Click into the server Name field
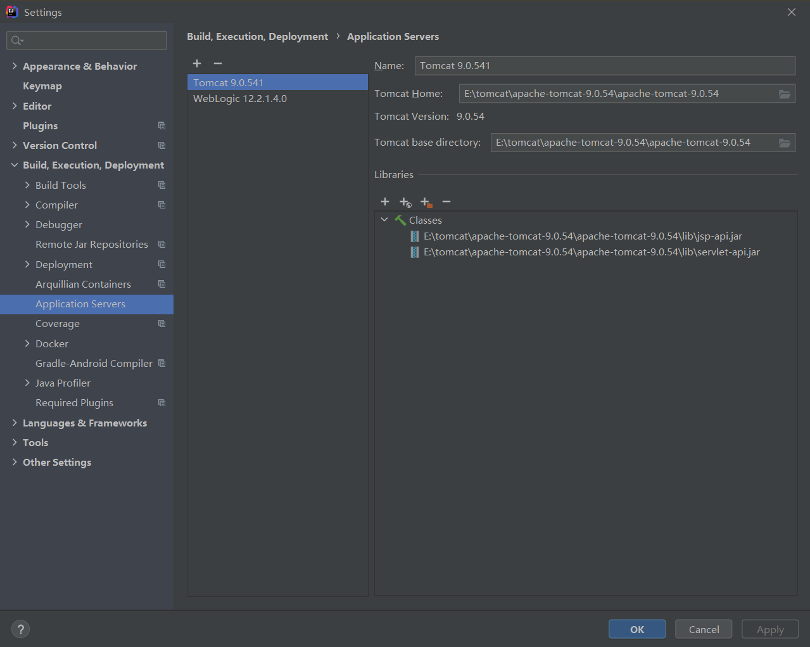This screenshot has width=810, height=647. pos(605,66)
